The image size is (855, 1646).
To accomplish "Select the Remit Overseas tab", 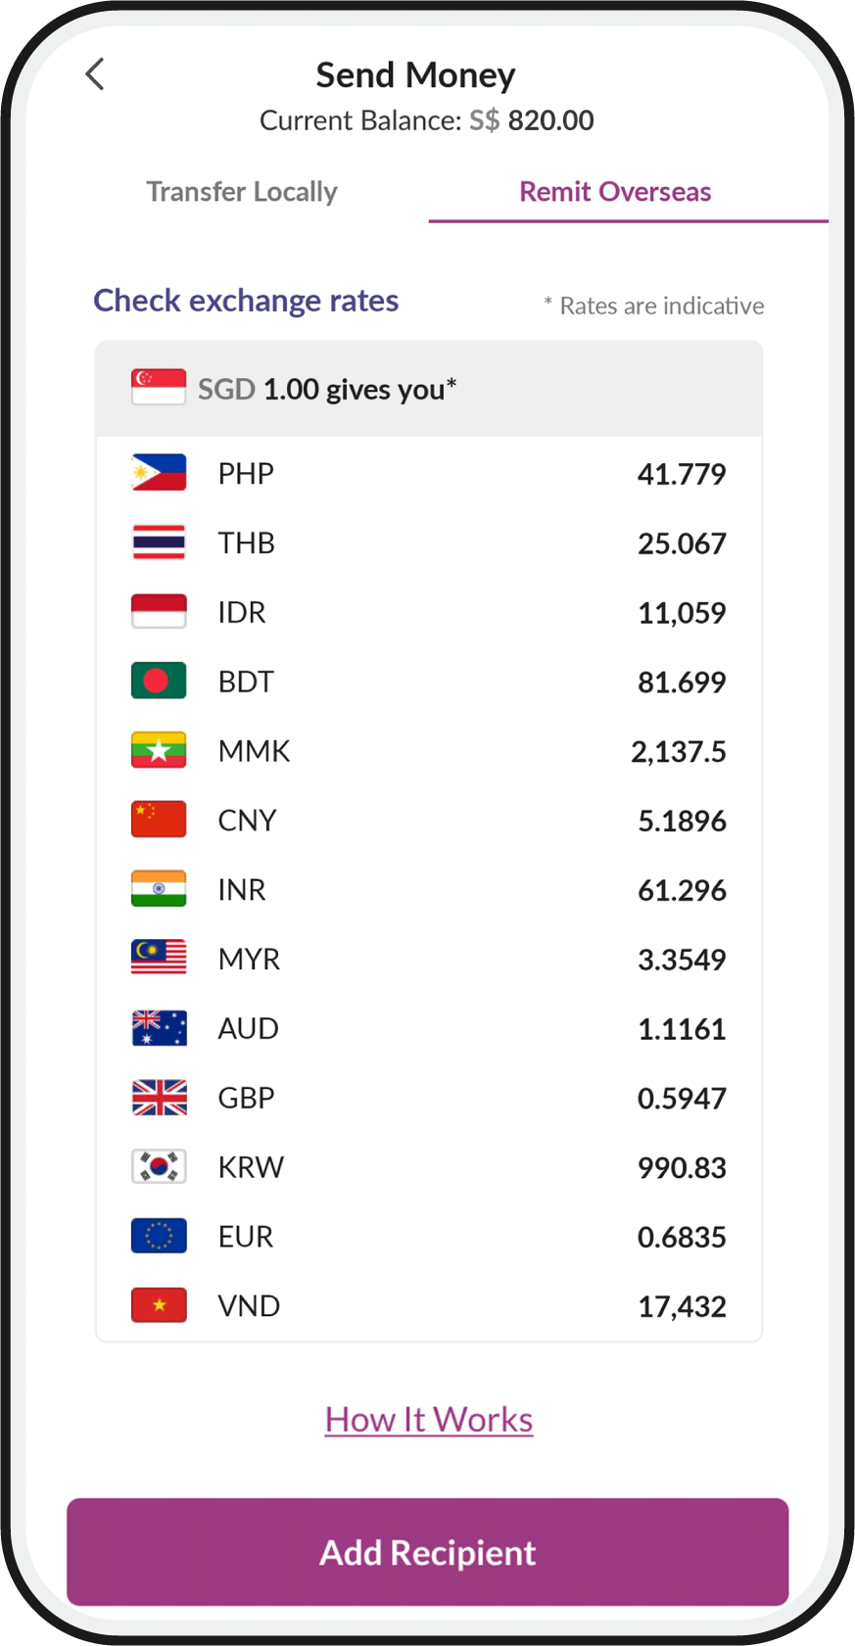I will (615, 192).
